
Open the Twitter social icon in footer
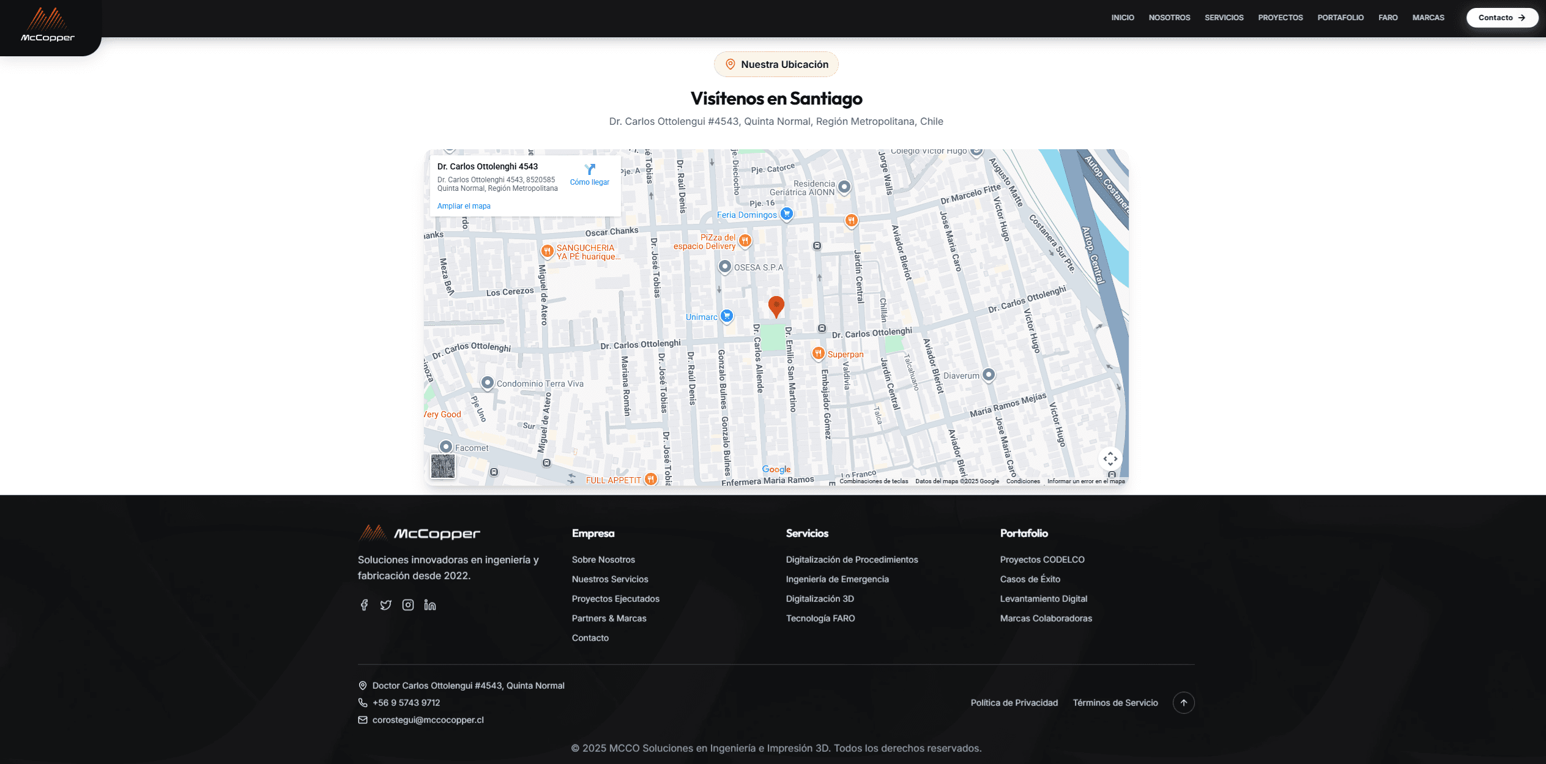tap(386, 605)
